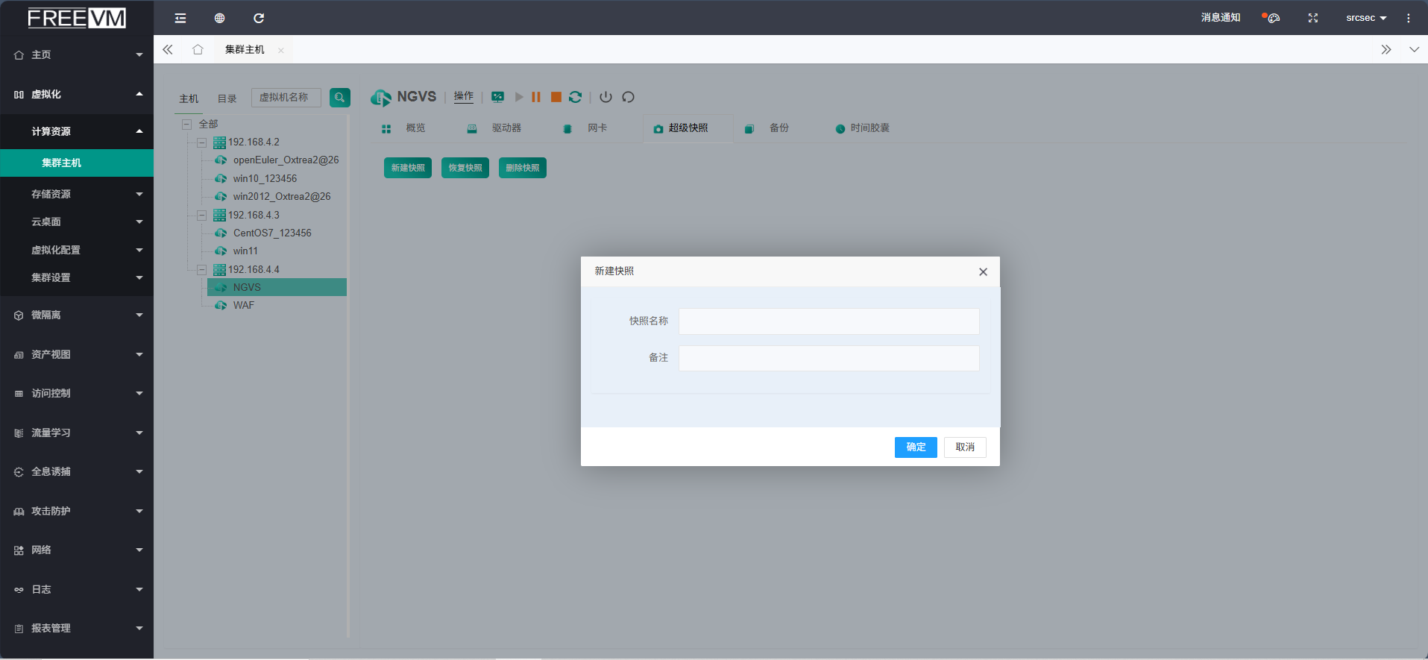Click the globe icon in top bar

point(219,18)
